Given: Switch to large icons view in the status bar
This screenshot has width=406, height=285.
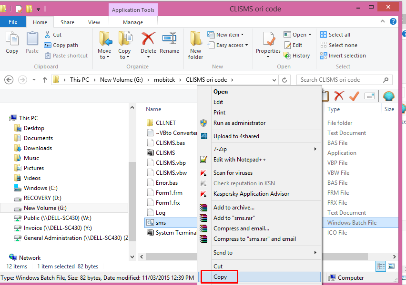Looking at the screenshot, I should (x=392, y=266).
